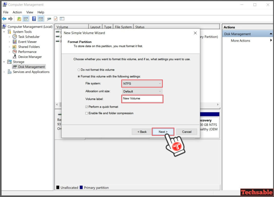The height and width of the screenshot is (197, 274).
Task: Click the blue Help question mark icon
Action: [34, 19]
